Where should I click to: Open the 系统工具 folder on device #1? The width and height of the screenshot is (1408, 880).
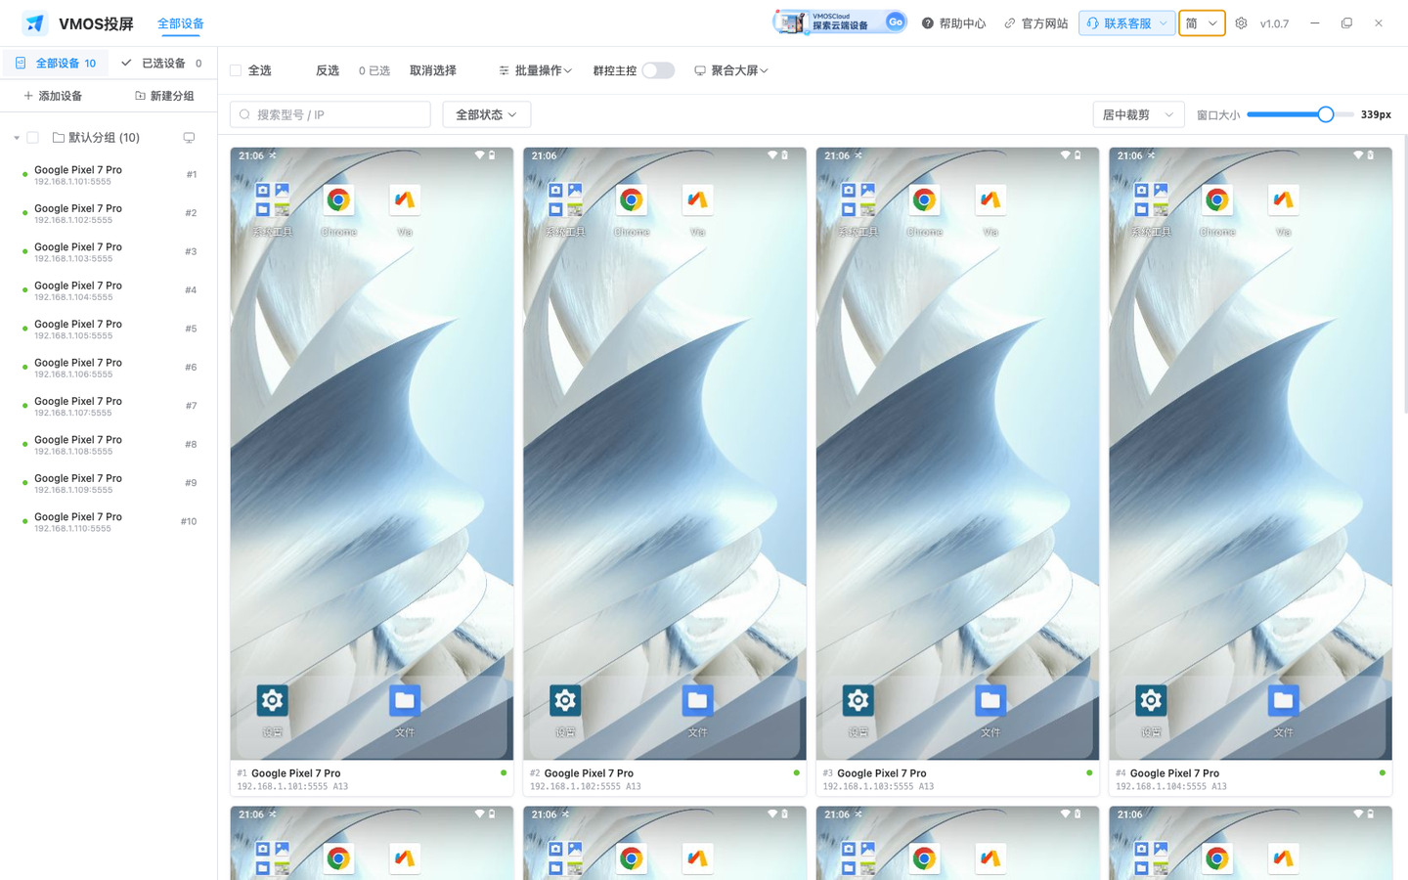pos(273,200)
